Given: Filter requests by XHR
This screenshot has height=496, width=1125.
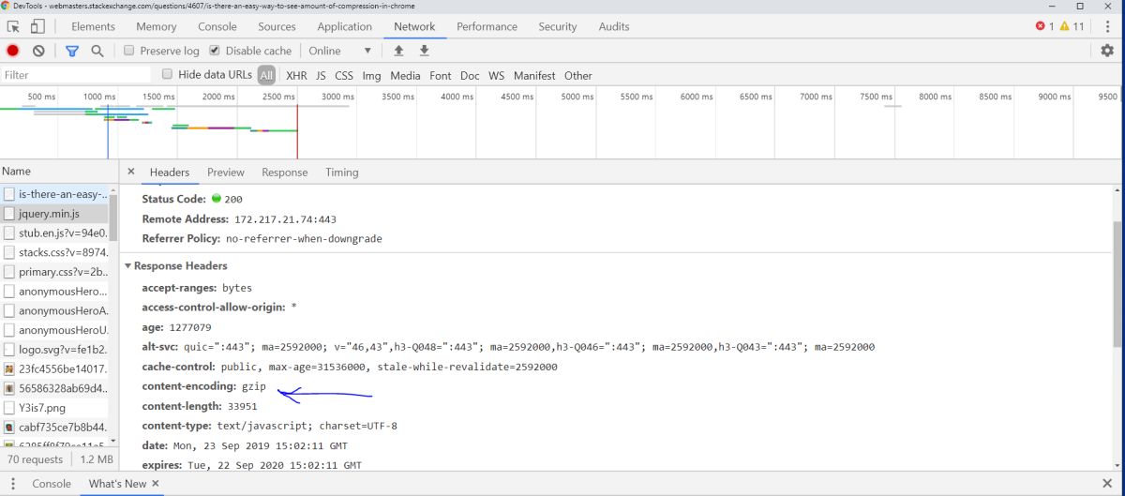Looking at the screenshot, I should click(x=296, y=75).
